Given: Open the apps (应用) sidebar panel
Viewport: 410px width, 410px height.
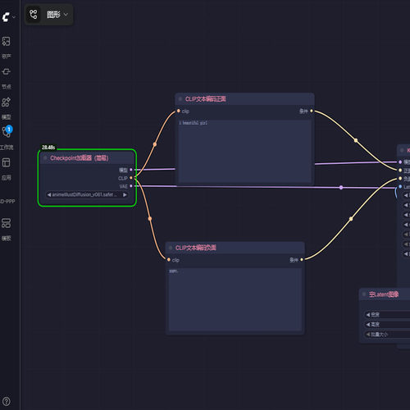Looking at the screenshot, I should click(x=7, y=169).
